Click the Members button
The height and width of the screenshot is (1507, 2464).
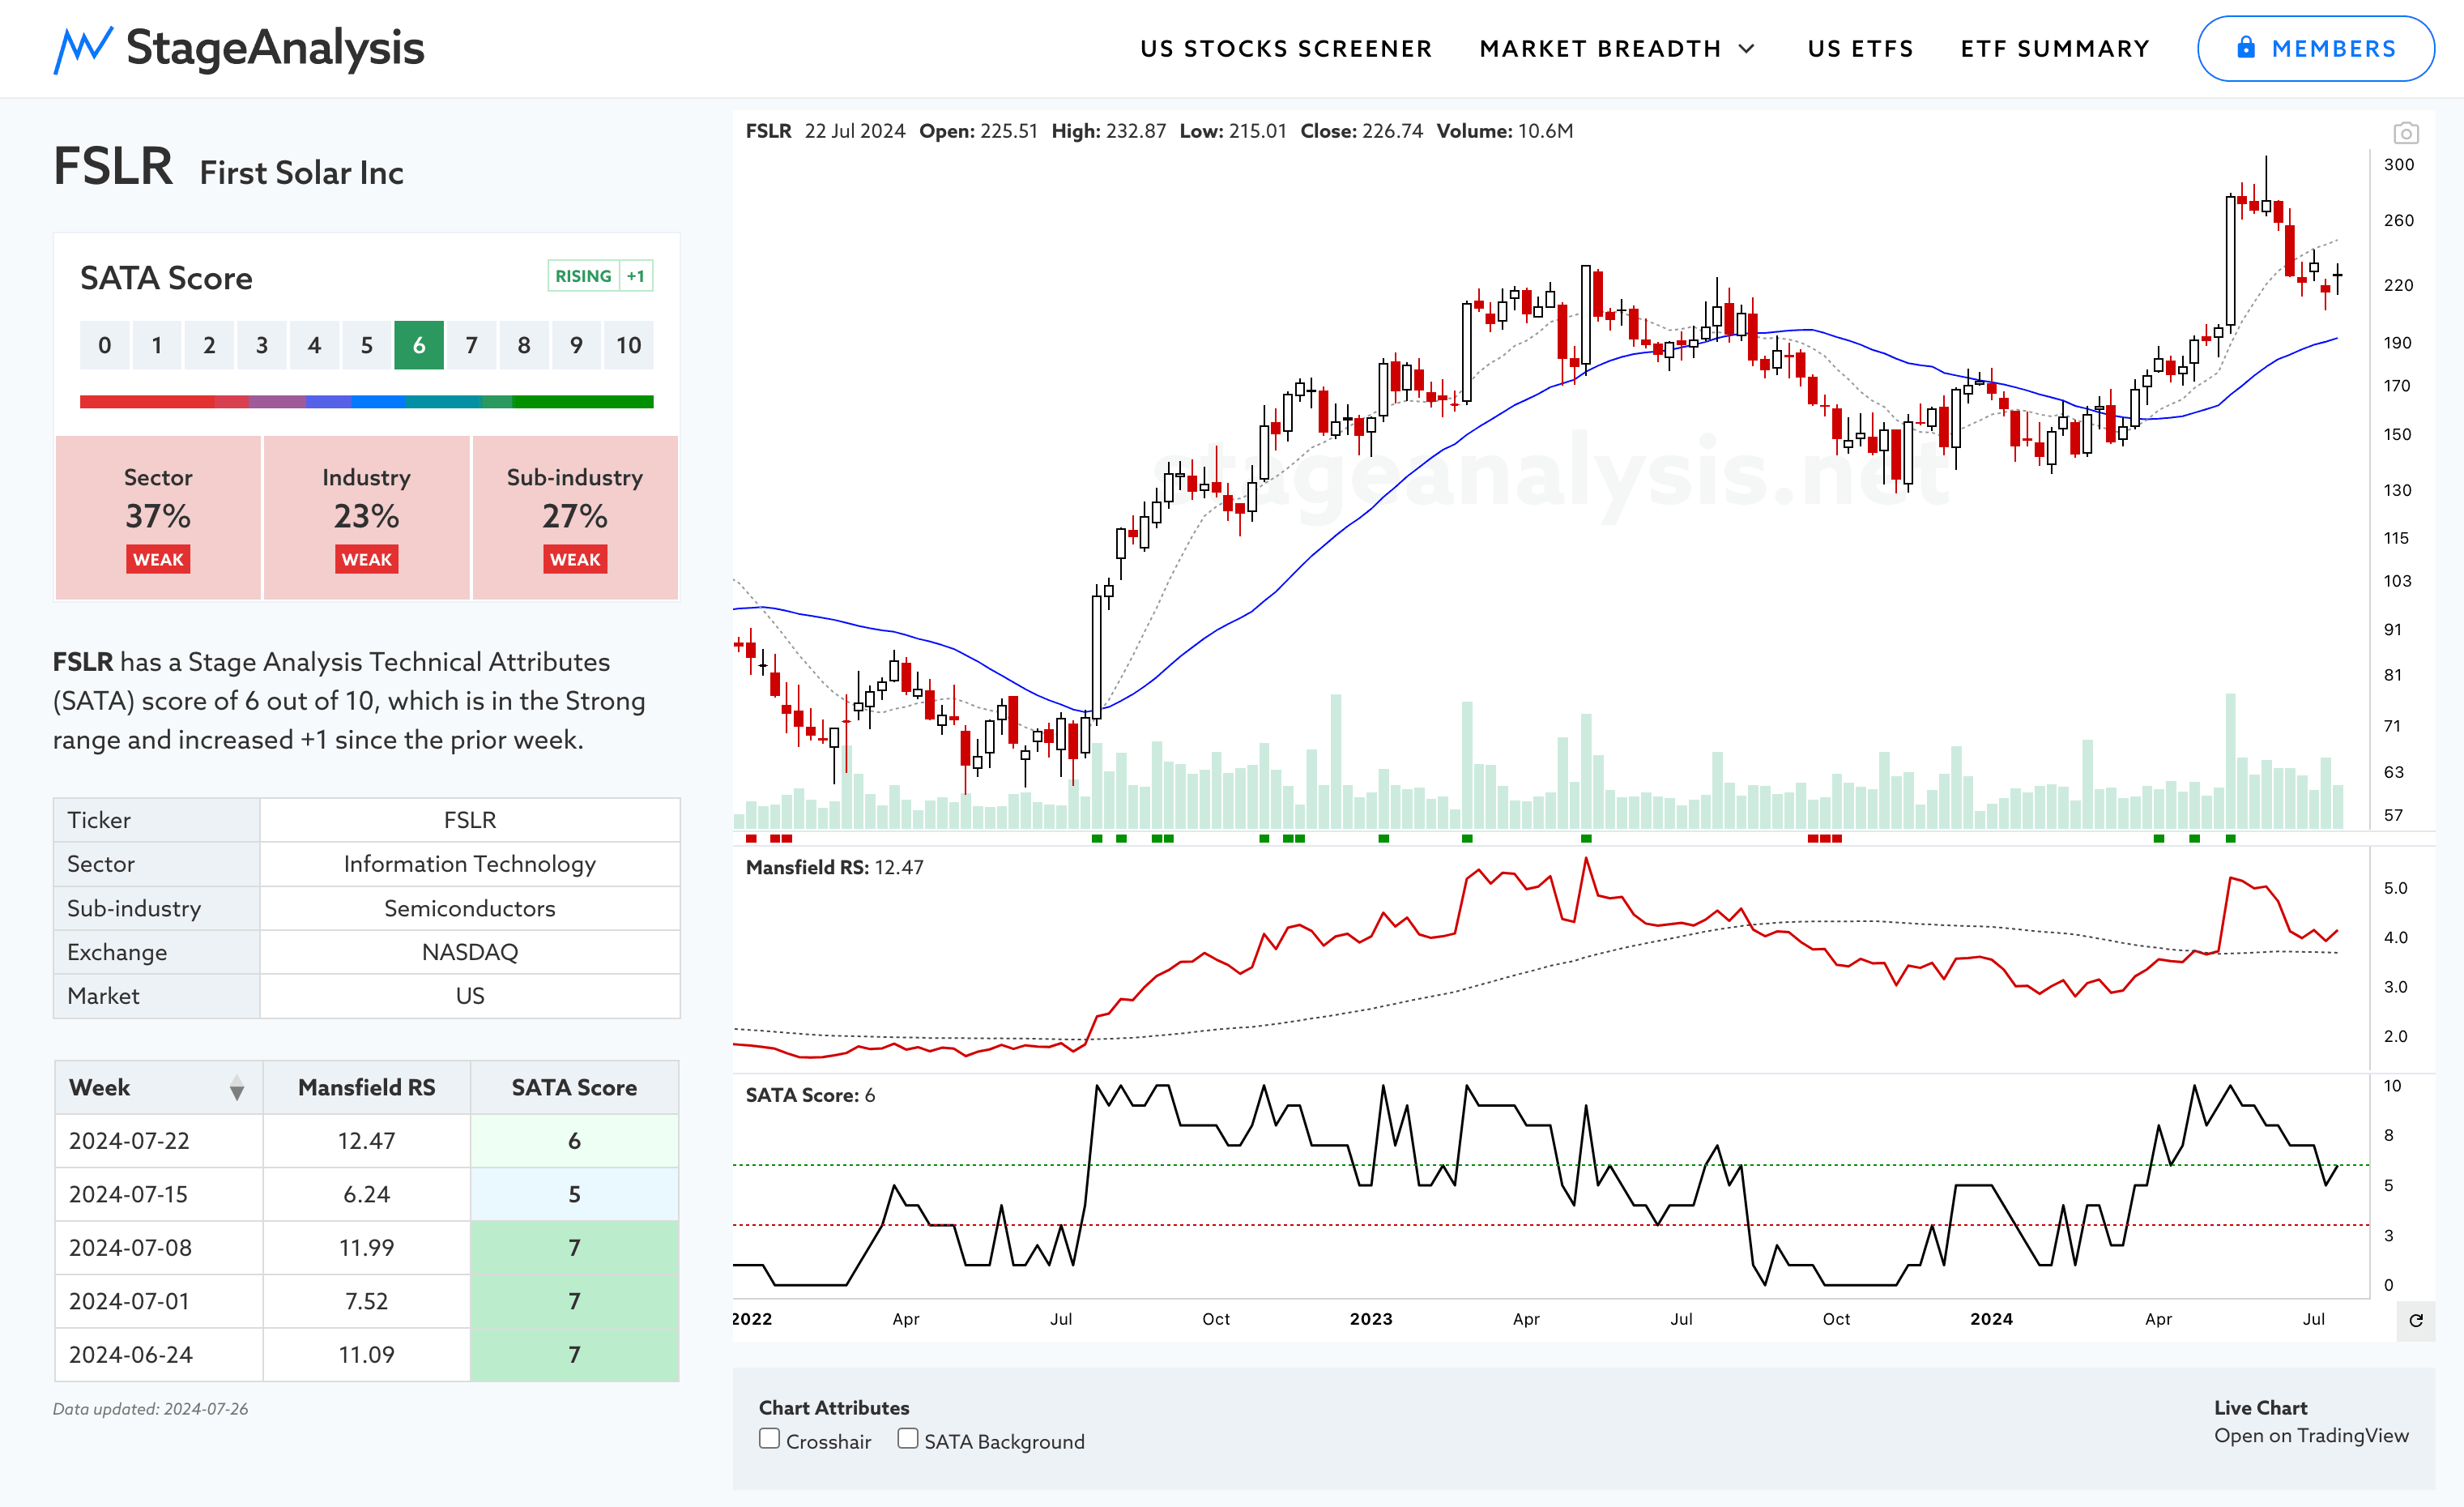pyautogui.click(x=2315, y=48)
